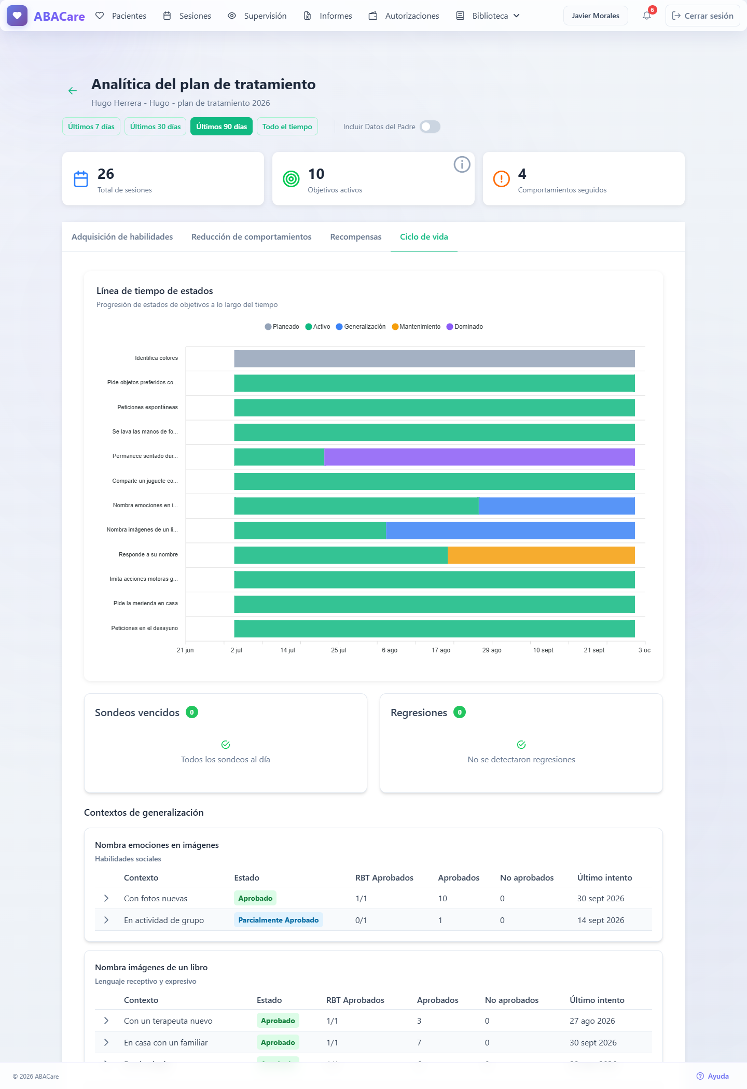Expand the Con un terapeuta nuevo row
Viewport: 747px width, 1089px height.
point(106,1021)
